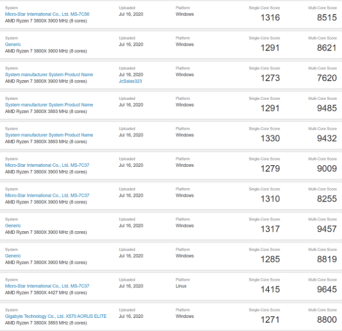Open the Micro-Star MS-7C56 system link
The height and width of the screenshot is (331, 342).
tap(47, 14)
